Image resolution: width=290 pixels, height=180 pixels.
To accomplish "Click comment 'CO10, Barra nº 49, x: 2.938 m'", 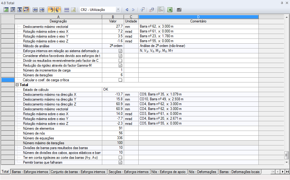I will (x=161, y=99).
